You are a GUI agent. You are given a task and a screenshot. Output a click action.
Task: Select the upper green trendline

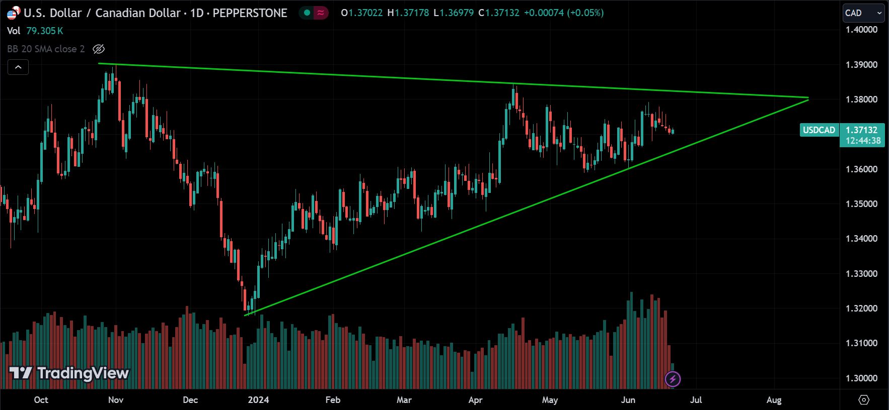[x=453, y=80]
